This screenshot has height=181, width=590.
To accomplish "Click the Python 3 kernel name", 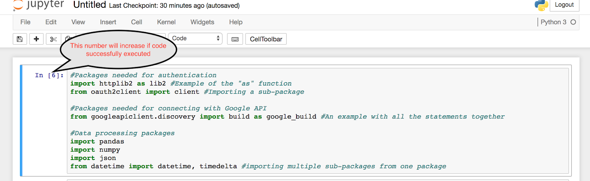I will click(553, 22).
